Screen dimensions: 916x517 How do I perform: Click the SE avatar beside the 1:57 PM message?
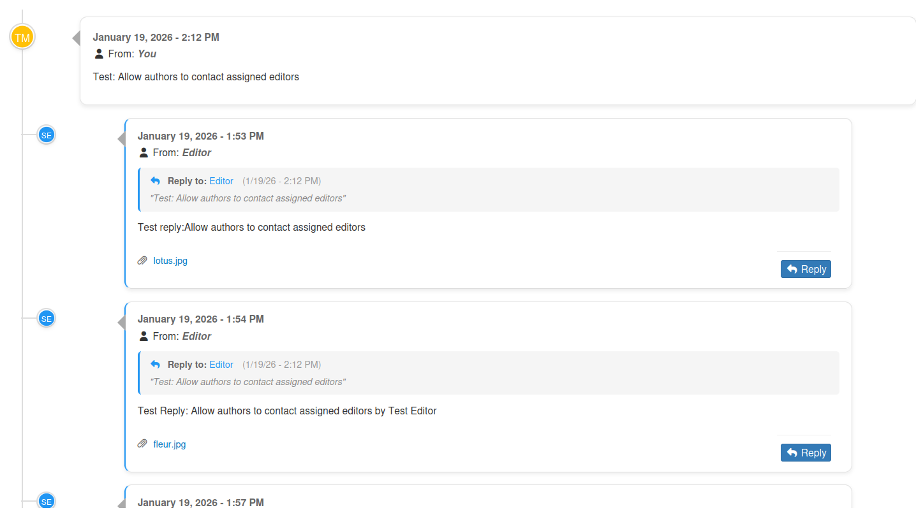point(46,501)
